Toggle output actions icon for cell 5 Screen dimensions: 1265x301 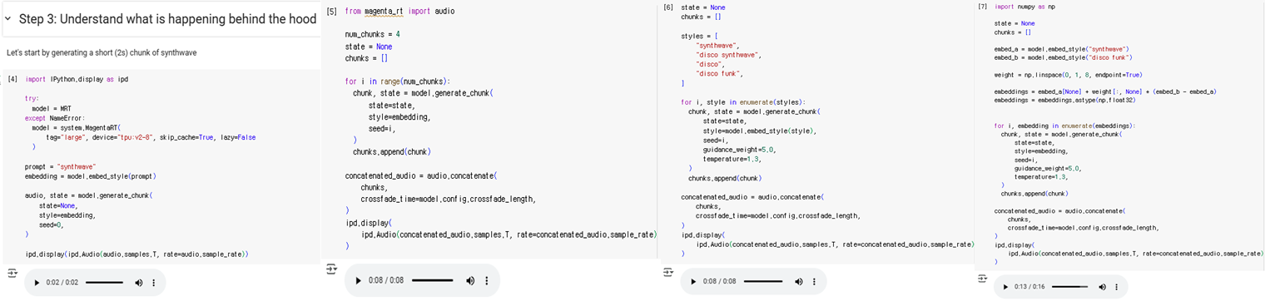331,269
